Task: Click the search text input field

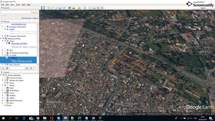Action: coord(16,12)
